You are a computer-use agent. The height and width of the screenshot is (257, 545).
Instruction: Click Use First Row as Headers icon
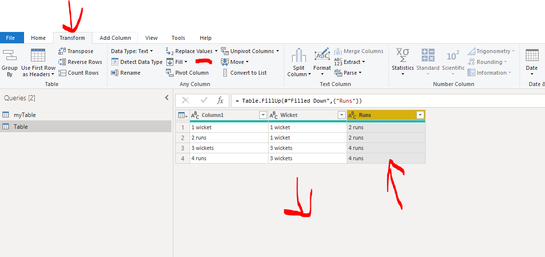click(x=38, y=55)
